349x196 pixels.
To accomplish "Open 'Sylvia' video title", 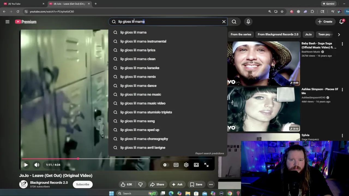I will click(x=305, y=135).
